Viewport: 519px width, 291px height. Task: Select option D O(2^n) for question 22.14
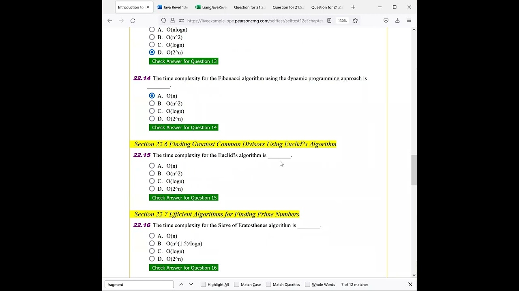[x=152, y=119]
